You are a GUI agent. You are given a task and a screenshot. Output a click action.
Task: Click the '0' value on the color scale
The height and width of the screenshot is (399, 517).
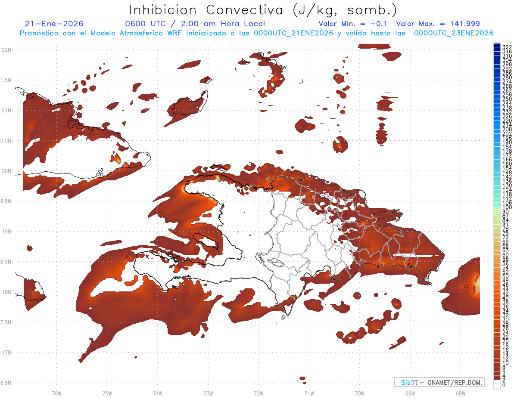tap(504, 384)
